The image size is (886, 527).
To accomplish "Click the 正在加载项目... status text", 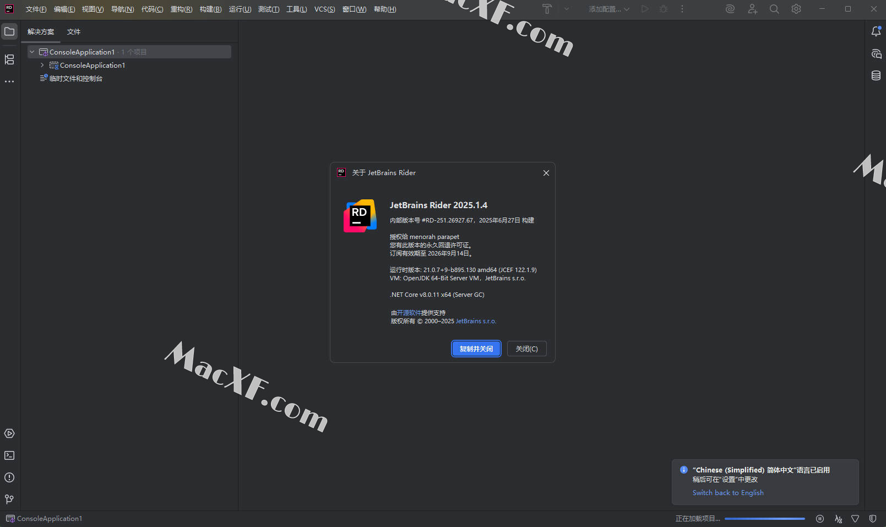I will (698, 519).
